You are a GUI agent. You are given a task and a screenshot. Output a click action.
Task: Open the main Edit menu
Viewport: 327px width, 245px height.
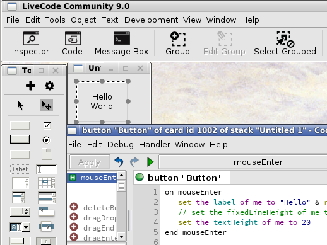[32, 20]
